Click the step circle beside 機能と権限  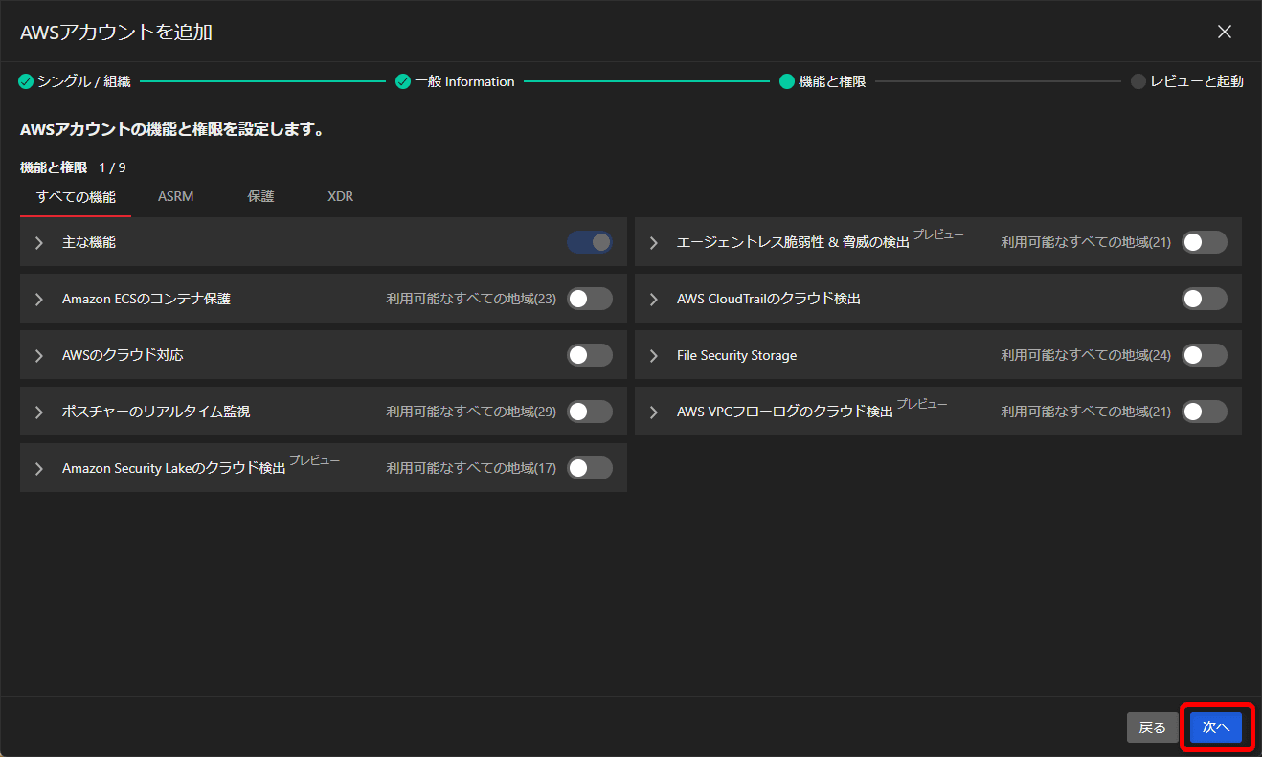pyautogui.click(x=787, y=81)
